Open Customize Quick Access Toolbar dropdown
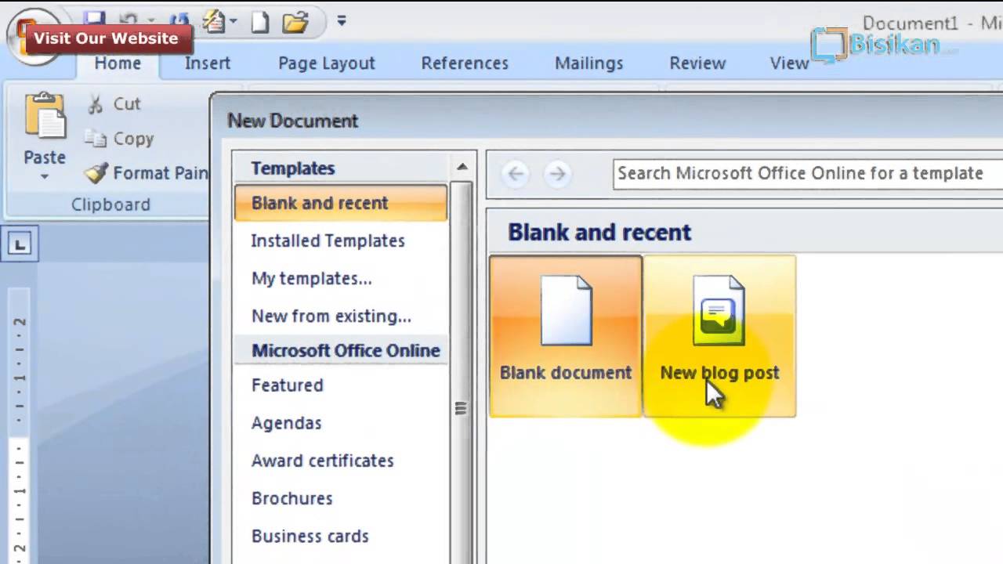Screen dimensions: 1003x564 (342, 20)
